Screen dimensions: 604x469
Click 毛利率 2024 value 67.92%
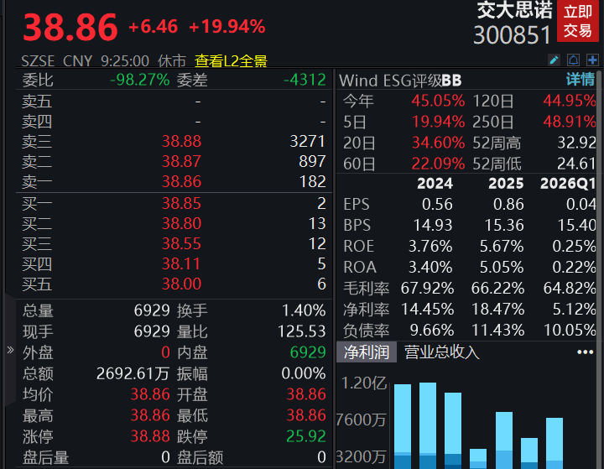427,289
